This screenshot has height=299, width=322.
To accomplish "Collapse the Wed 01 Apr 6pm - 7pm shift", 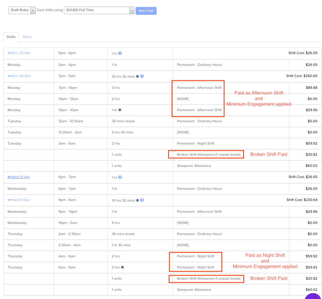I will point(19,177).
